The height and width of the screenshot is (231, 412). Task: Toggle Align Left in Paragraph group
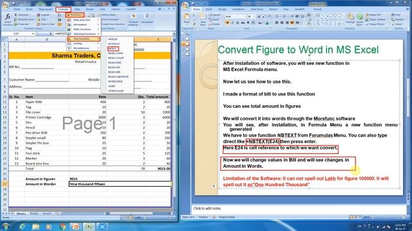click(x=277, y=23)
